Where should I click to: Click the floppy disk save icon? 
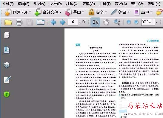(30, 22)
